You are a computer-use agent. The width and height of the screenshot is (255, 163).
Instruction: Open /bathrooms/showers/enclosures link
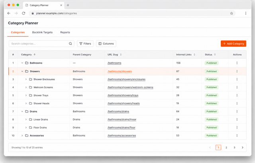(126, 79)
